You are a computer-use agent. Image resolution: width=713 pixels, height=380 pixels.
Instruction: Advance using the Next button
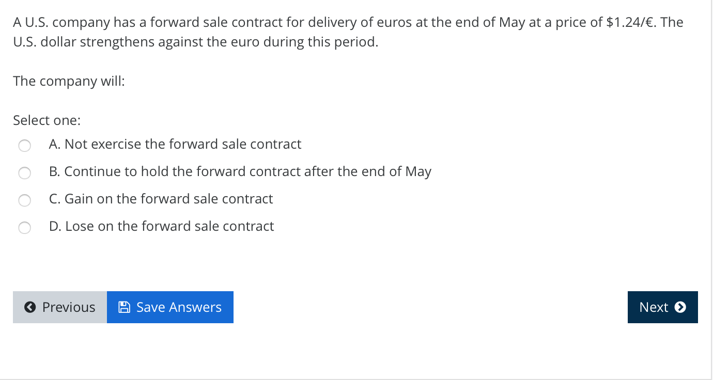click(663, 307)
